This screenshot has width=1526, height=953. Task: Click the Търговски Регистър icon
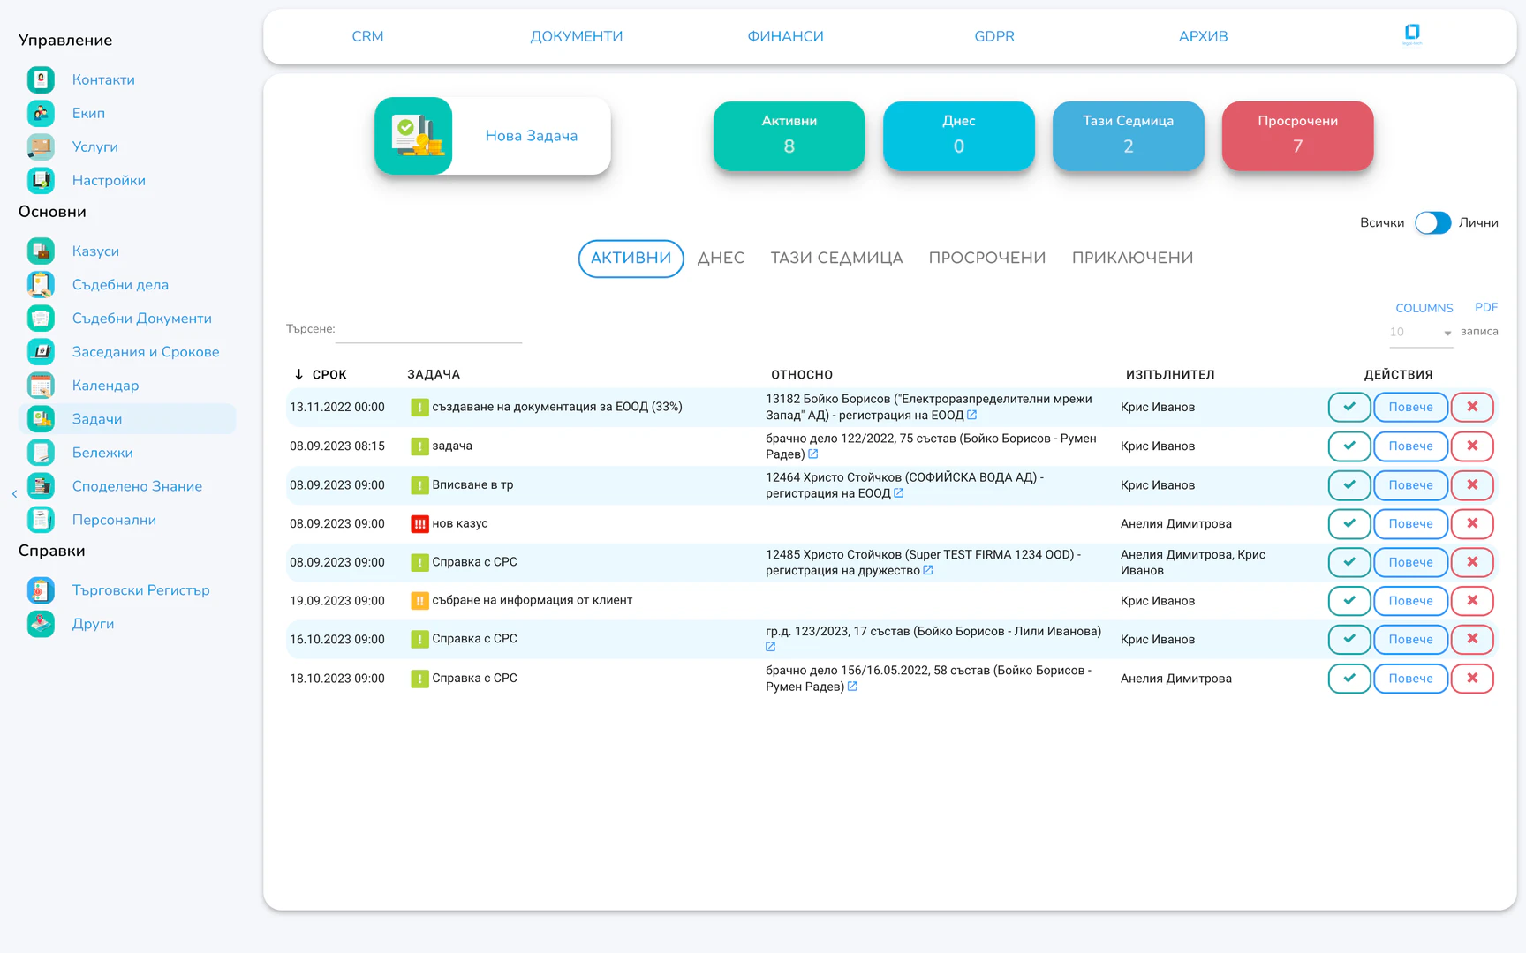click(41, 590)
